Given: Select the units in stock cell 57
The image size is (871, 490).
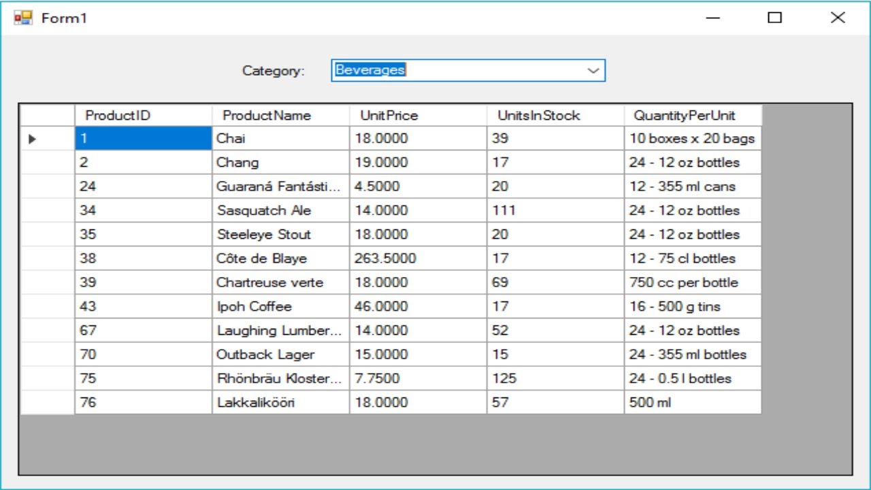Looking at the screenshot, I should coord(556,402).
